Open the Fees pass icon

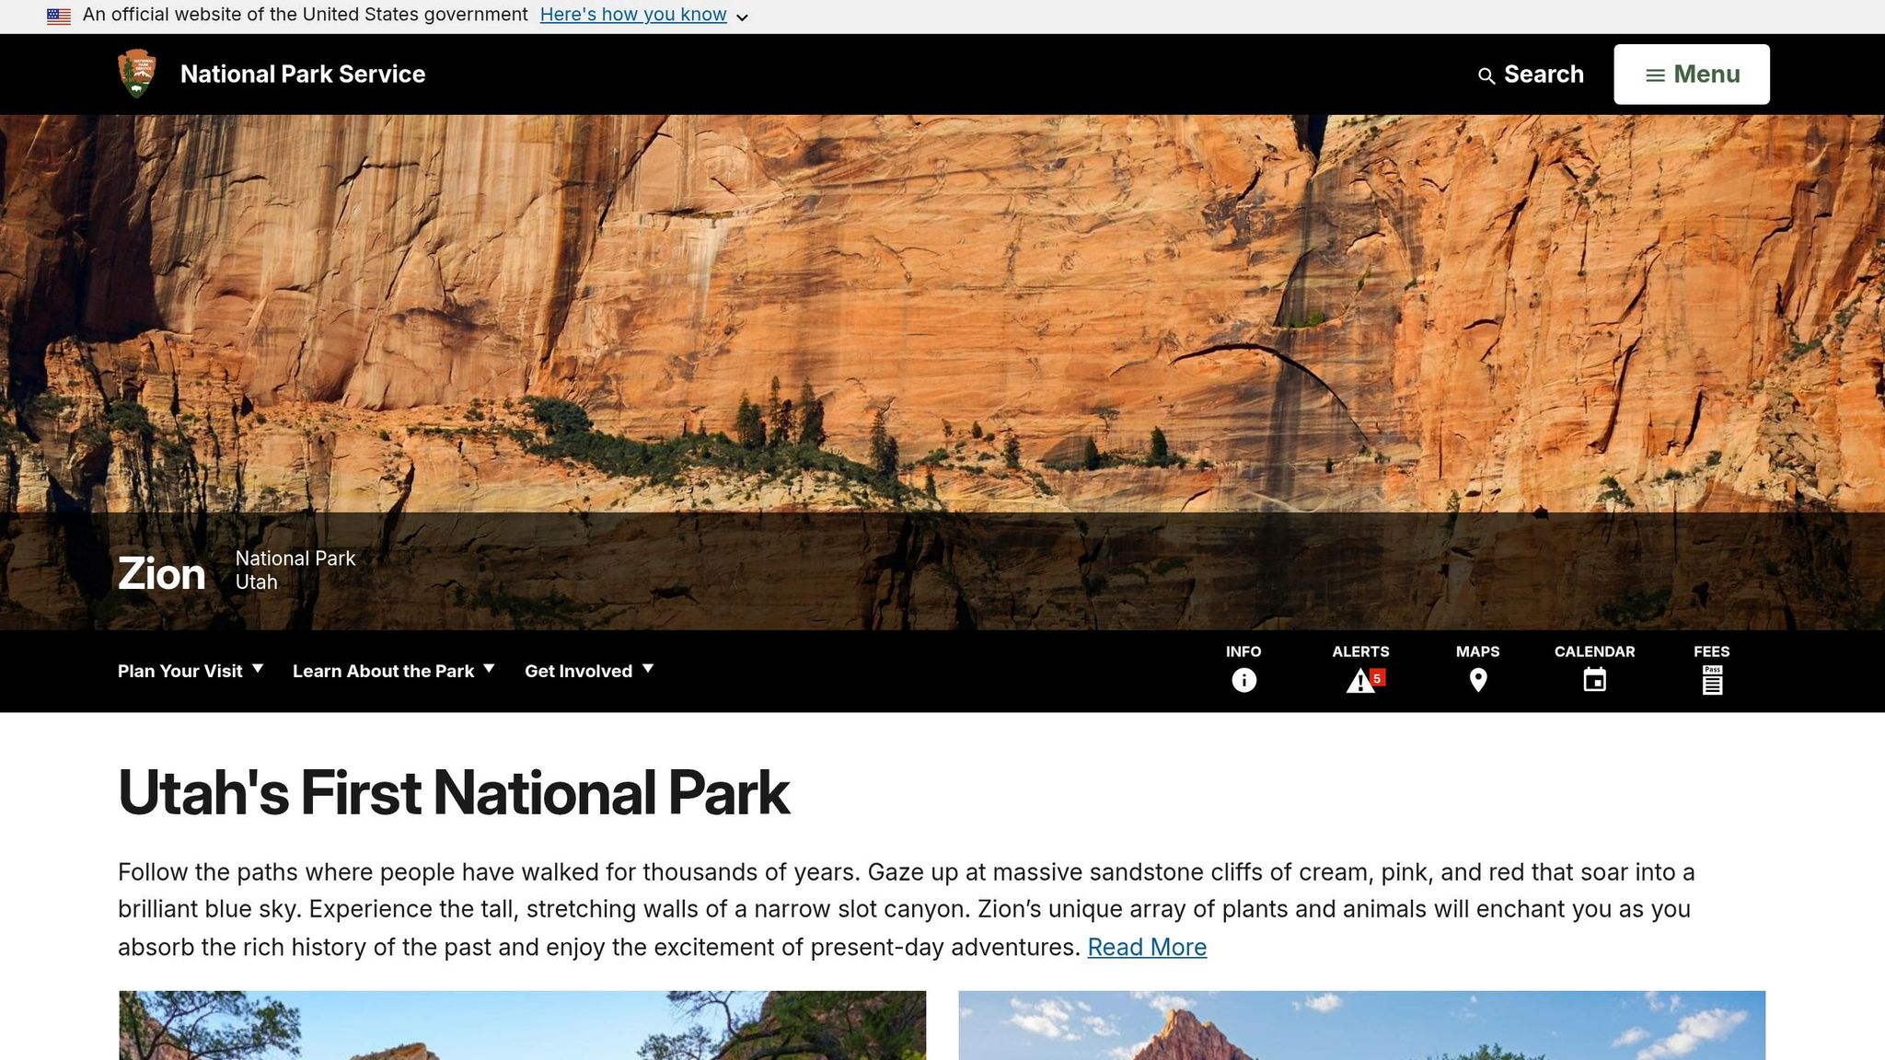click(1712, 680)
